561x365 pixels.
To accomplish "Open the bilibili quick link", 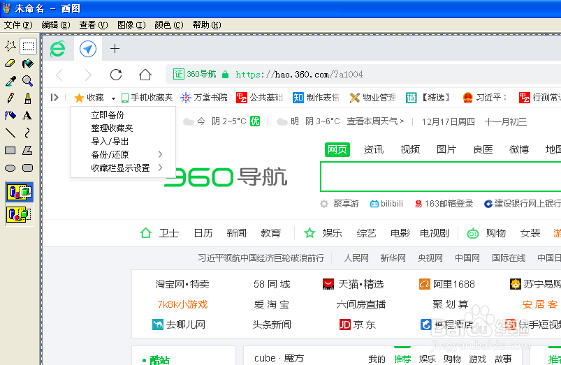I will pyautogui.click(x=386, y=204).
